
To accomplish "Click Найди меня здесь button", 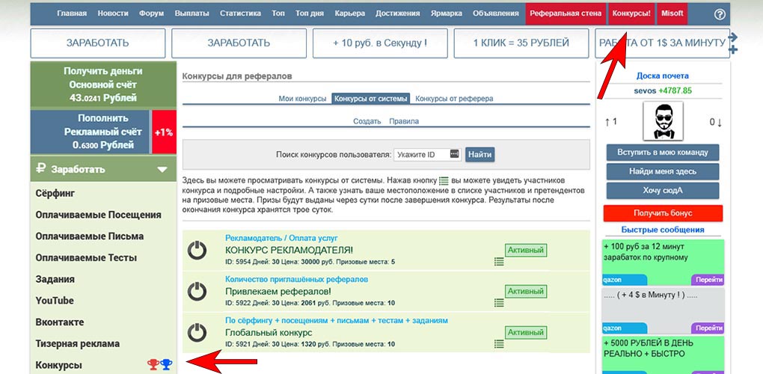I will [663, 171].
